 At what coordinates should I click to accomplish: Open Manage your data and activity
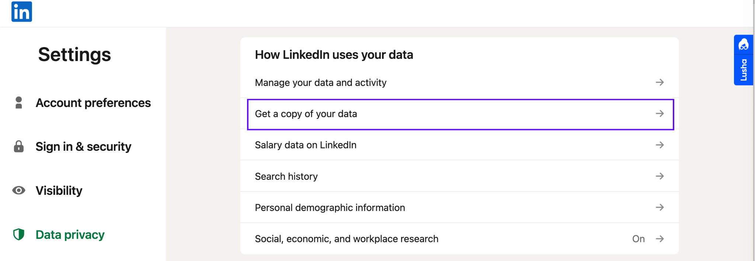(x=320, y=82)
